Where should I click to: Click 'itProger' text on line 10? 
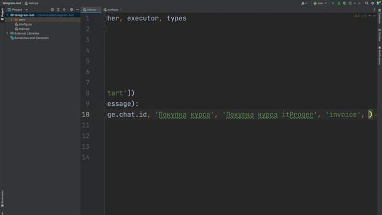[x=297, y=114]
